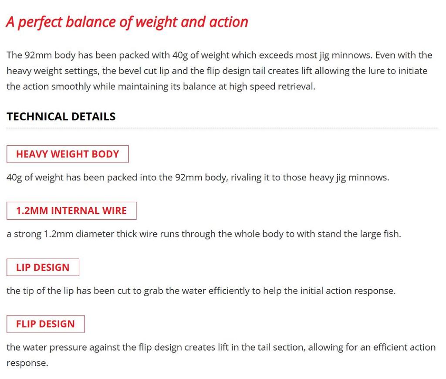This screenshot has height=379, width=446.
Task: Click the HEAVY WEIGHT BODY label box
Action: 68,154
